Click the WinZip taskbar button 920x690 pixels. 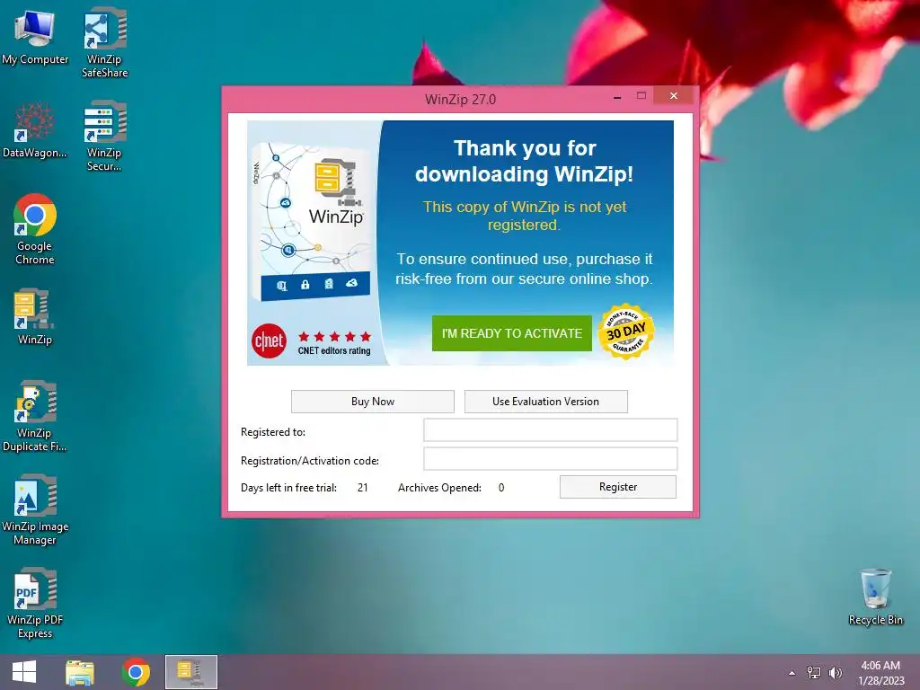pyautogui.click(x=191, y=672)
